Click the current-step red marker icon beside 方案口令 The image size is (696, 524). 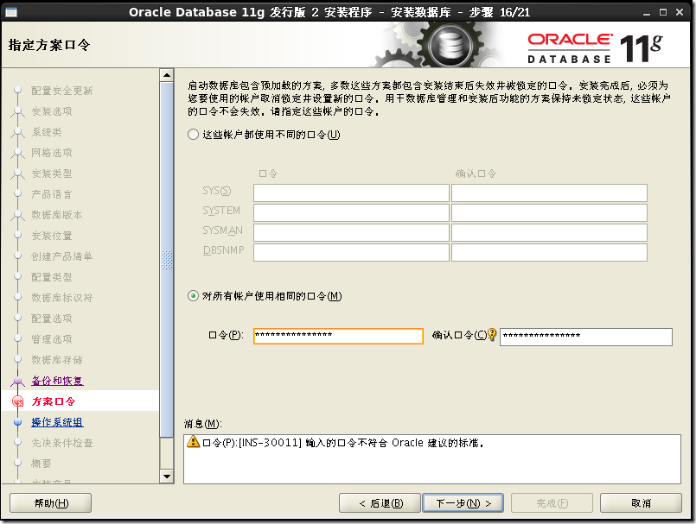point(18,401)
